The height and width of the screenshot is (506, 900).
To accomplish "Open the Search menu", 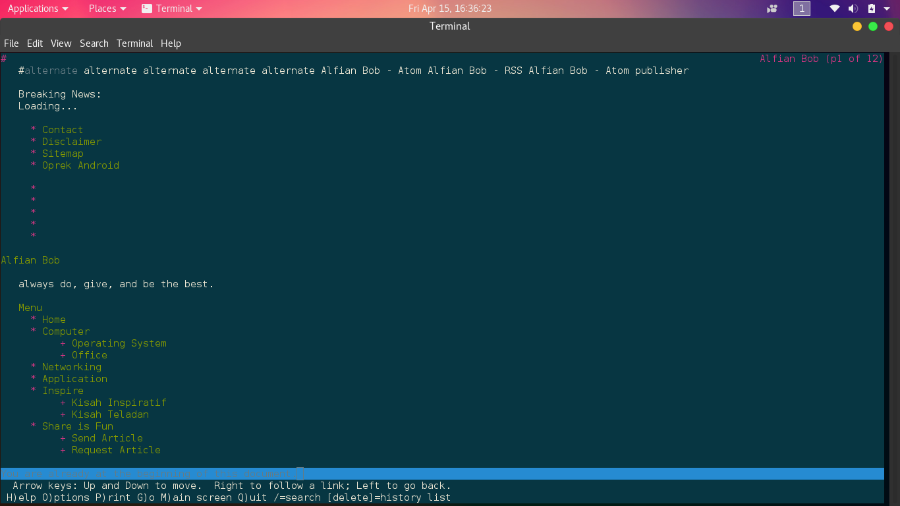I will coord(94,43).
